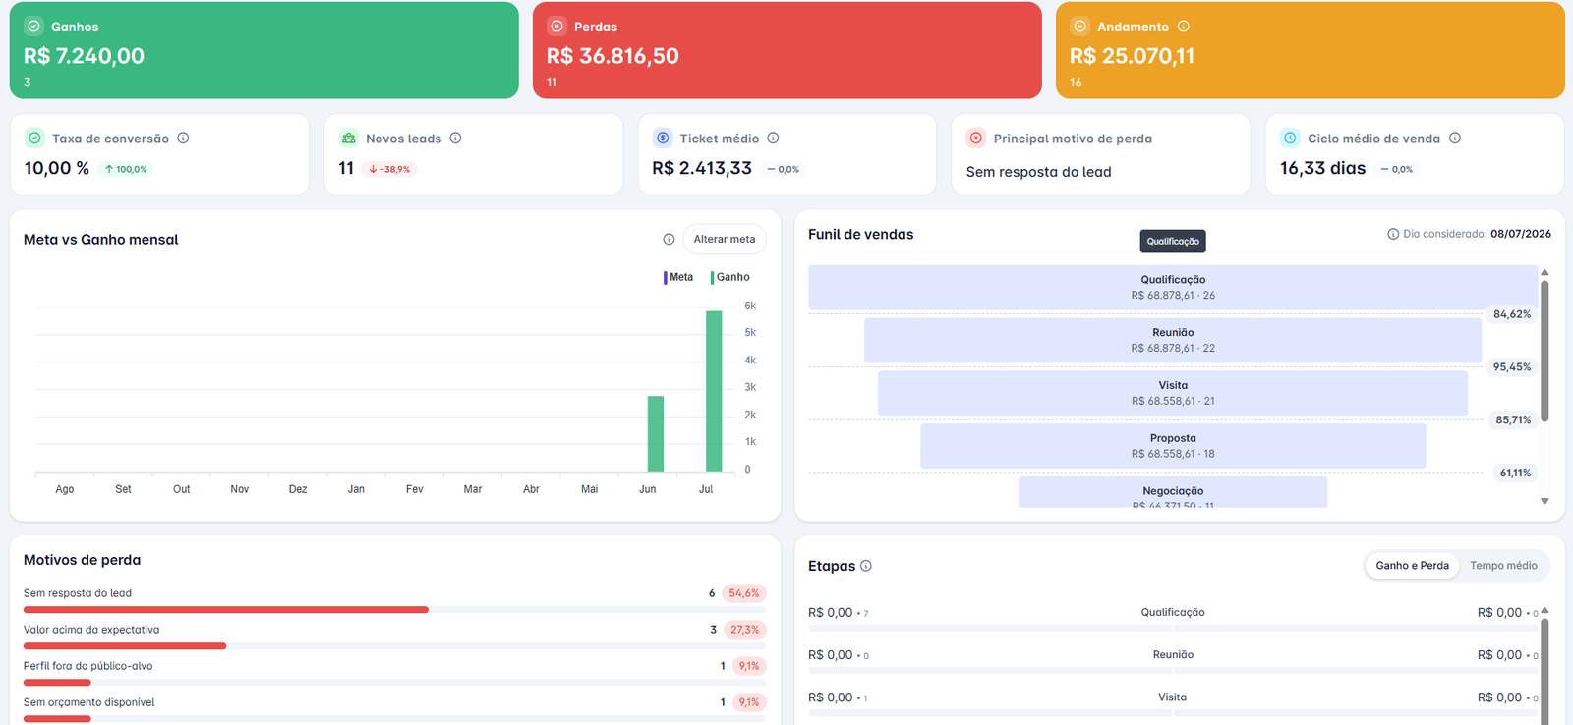
Task: Click Qualificação row in Etapas panel
Action: coord(1173,617)
